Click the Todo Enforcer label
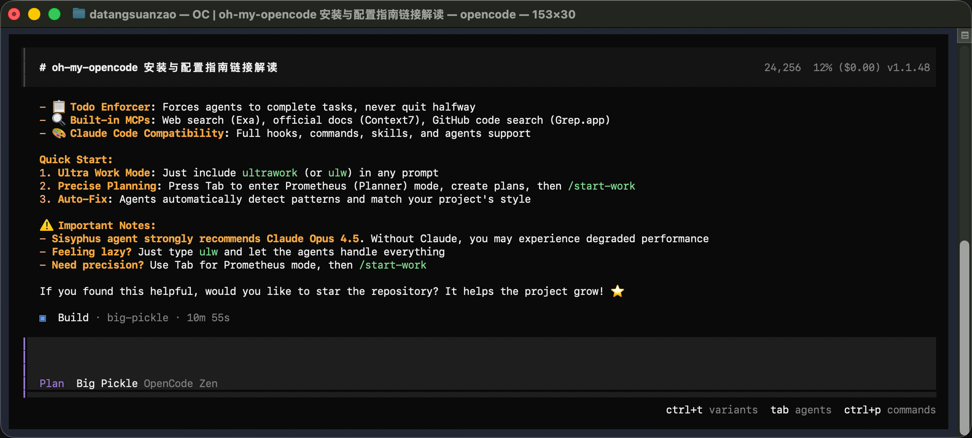972x438 pixels. point(110,107)
